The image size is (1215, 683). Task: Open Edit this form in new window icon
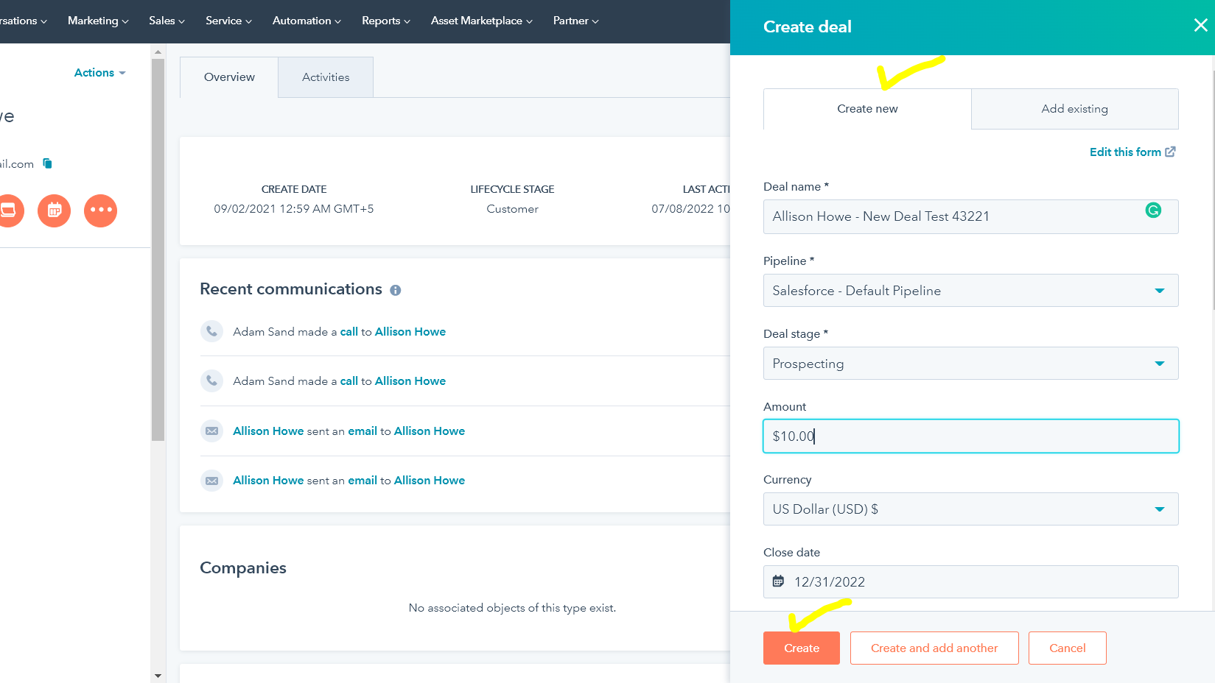(1169, 151)
